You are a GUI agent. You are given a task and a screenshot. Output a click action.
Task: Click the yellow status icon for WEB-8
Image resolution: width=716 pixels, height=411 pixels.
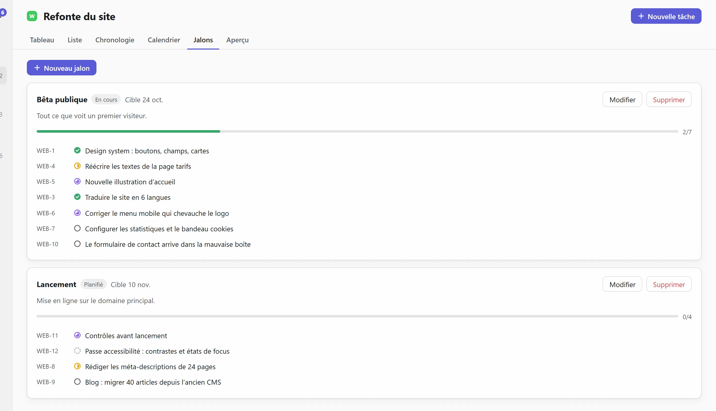(x=77, y=366)
